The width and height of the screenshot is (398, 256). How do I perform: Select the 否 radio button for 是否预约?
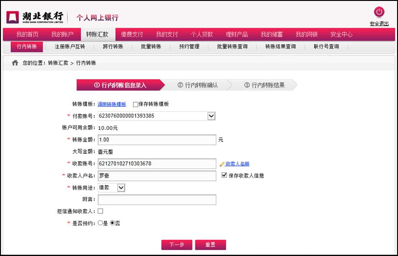[112, 223]
